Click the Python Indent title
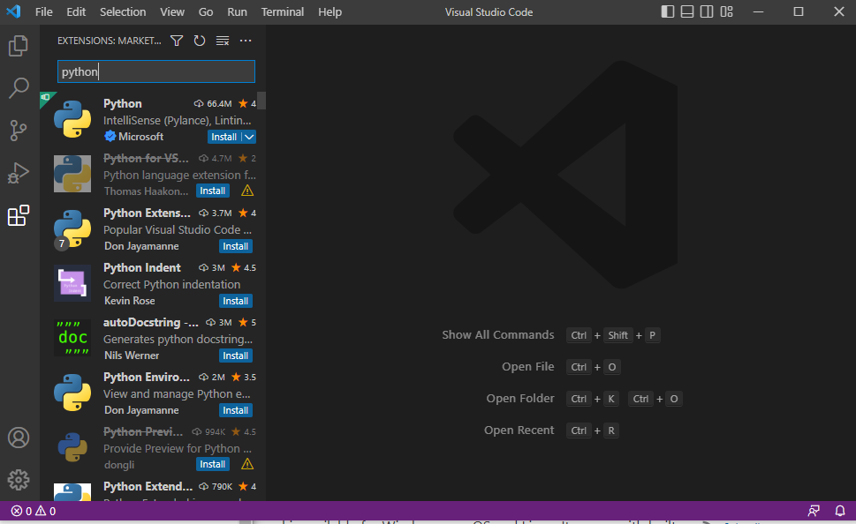This screenshot has width=856, height=524. [x=142, y=267]
